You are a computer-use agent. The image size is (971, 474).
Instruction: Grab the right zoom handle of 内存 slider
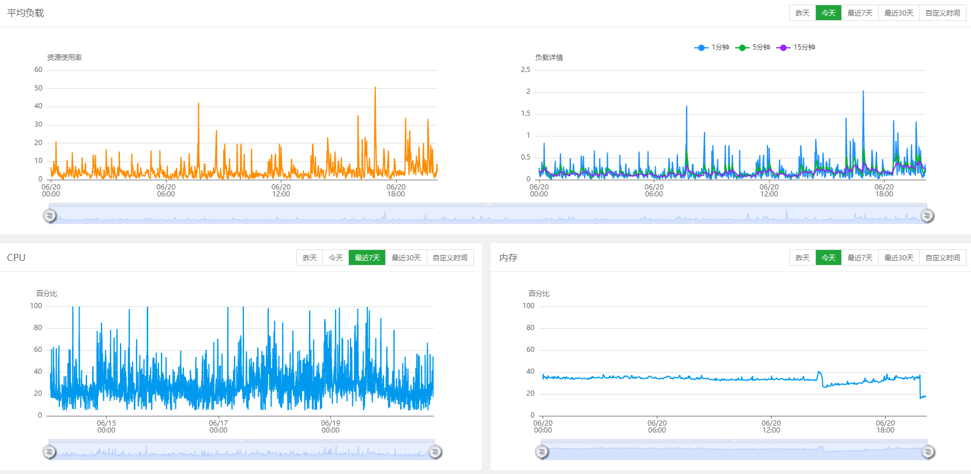(928, 452)
